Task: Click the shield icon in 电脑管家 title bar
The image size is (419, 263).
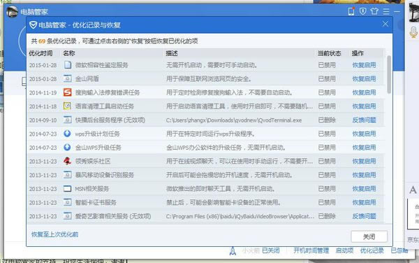Action: click(363, 11)
